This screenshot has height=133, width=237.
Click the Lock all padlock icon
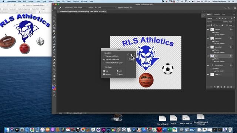[x=222, y=25]
